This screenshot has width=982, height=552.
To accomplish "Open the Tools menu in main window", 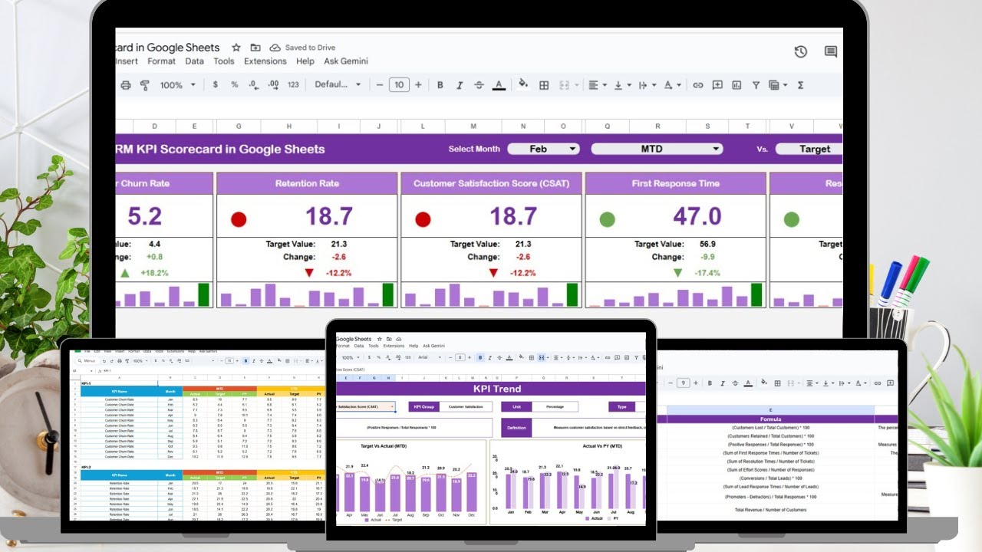I will 224,61.
